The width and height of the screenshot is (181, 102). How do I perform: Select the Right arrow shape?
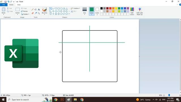(x=61, y=11)
